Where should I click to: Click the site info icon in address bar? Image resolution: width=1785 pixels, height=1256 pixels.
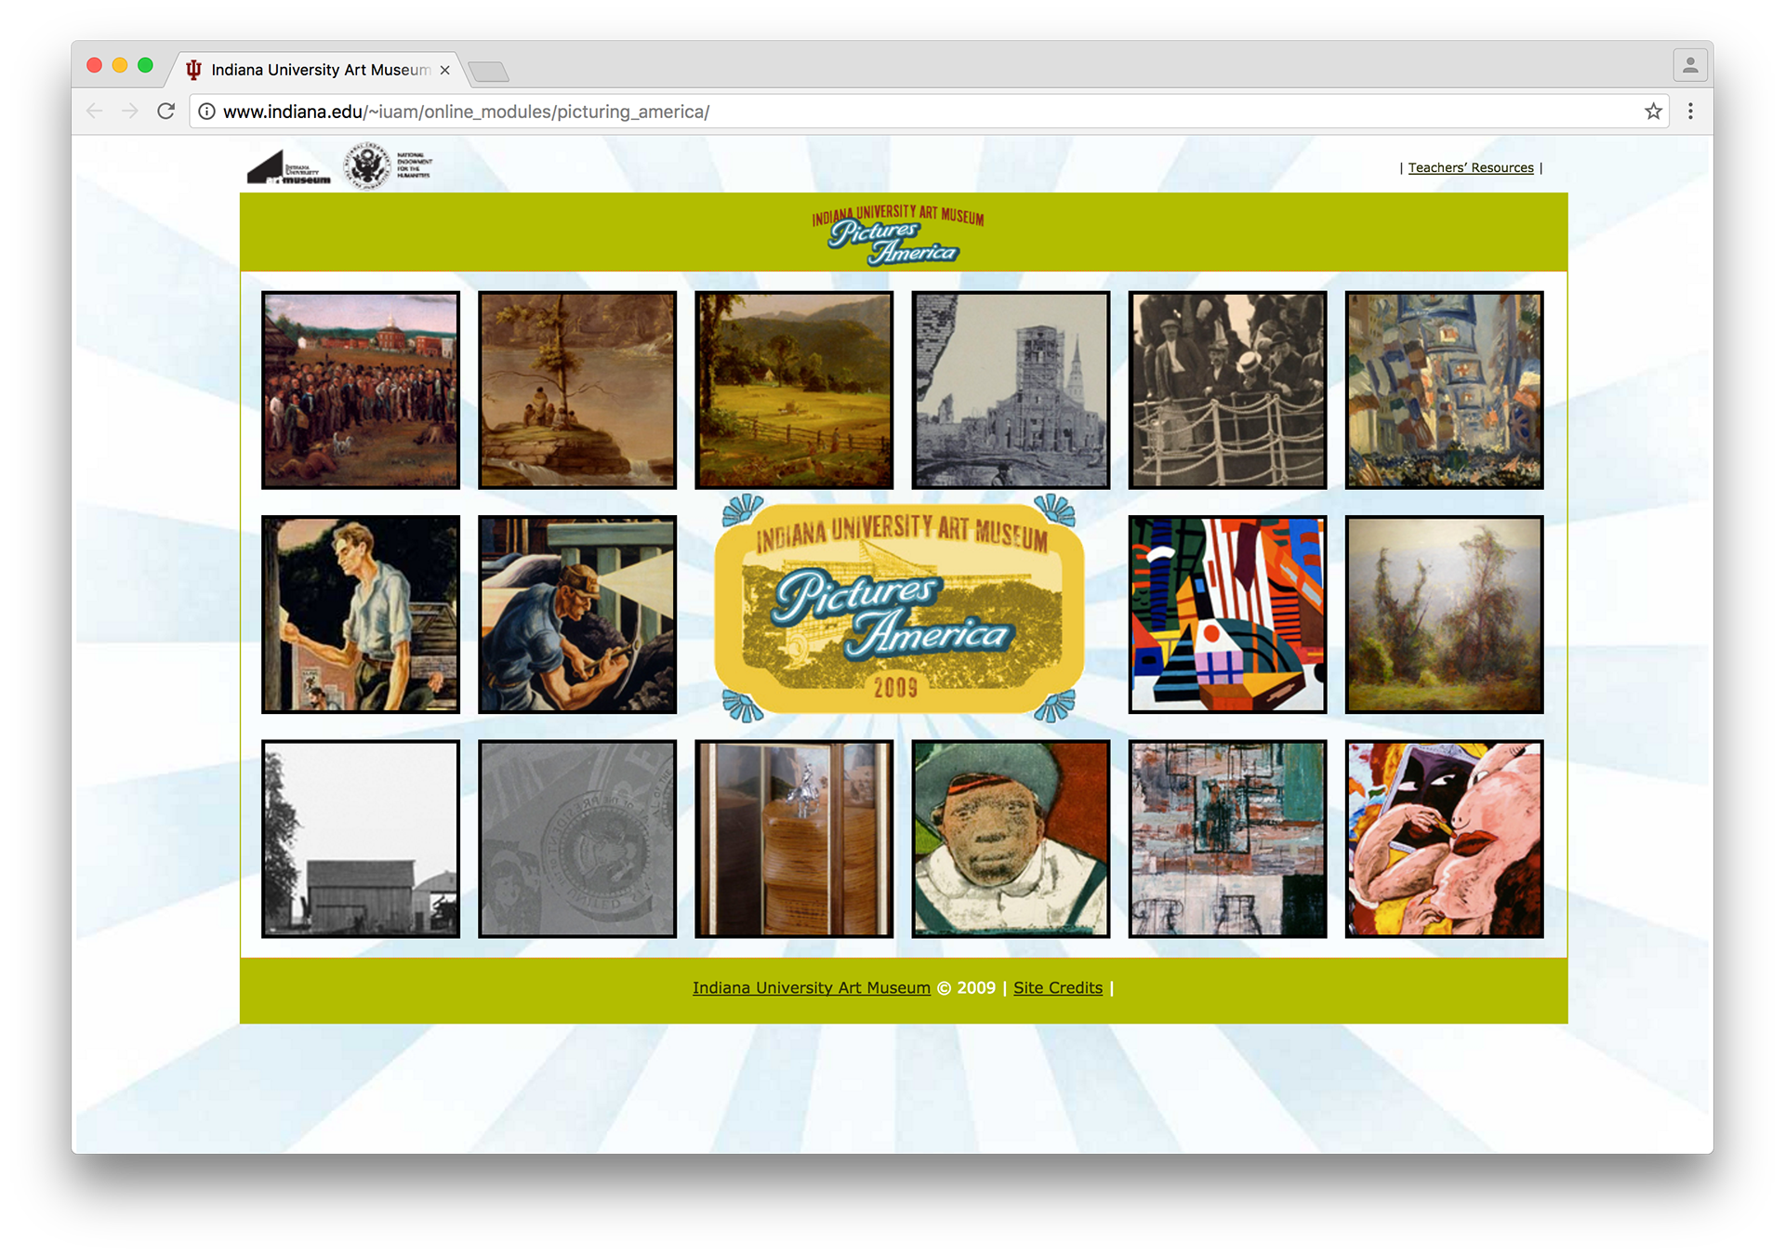click(206, 112)
